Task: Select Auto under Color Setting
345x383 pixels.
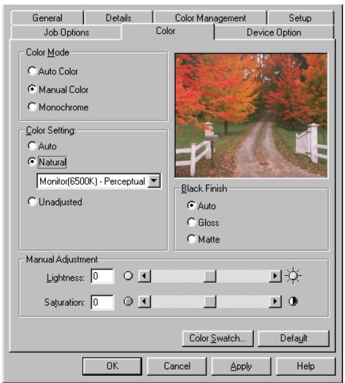Action: (x=32, y=146)
